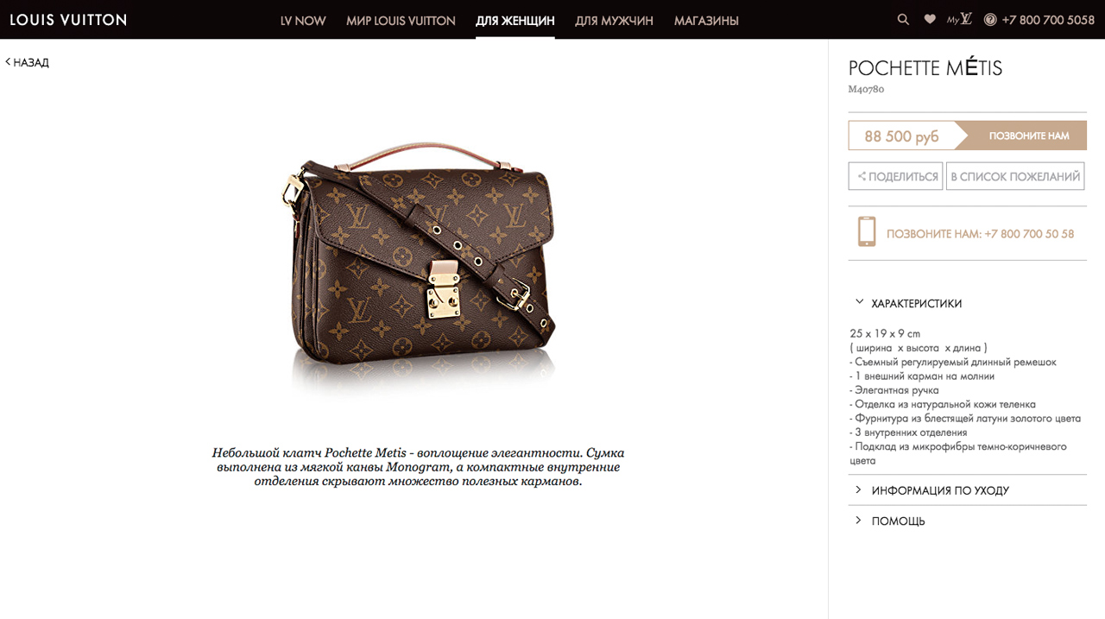Click the smartphone icon near ПОЗВОНИТЕ НАМ
1105x619 pixels.
point(867,232)
